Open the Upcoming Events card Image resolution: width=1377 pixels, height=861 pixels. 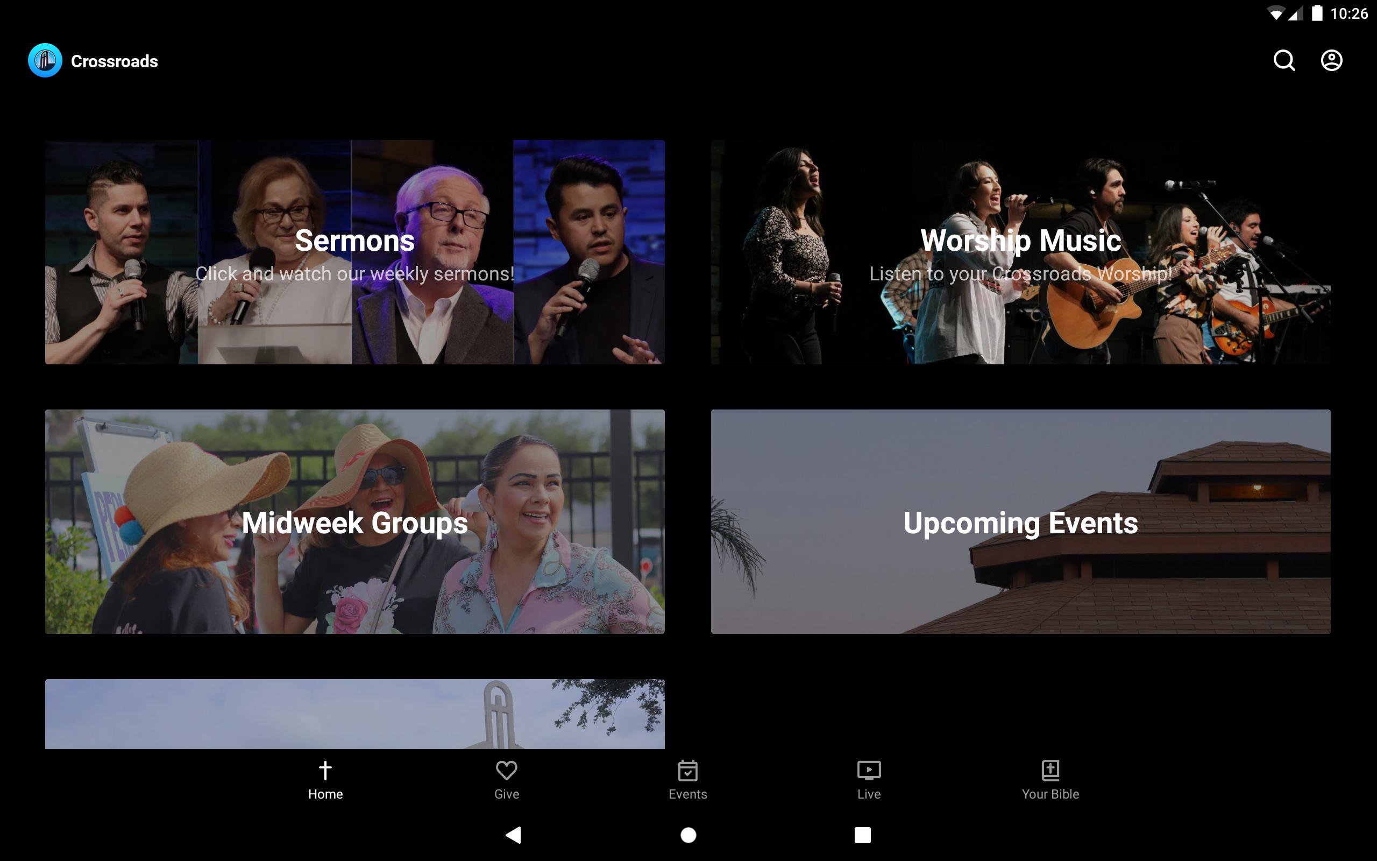click(x=1020, y=521)
